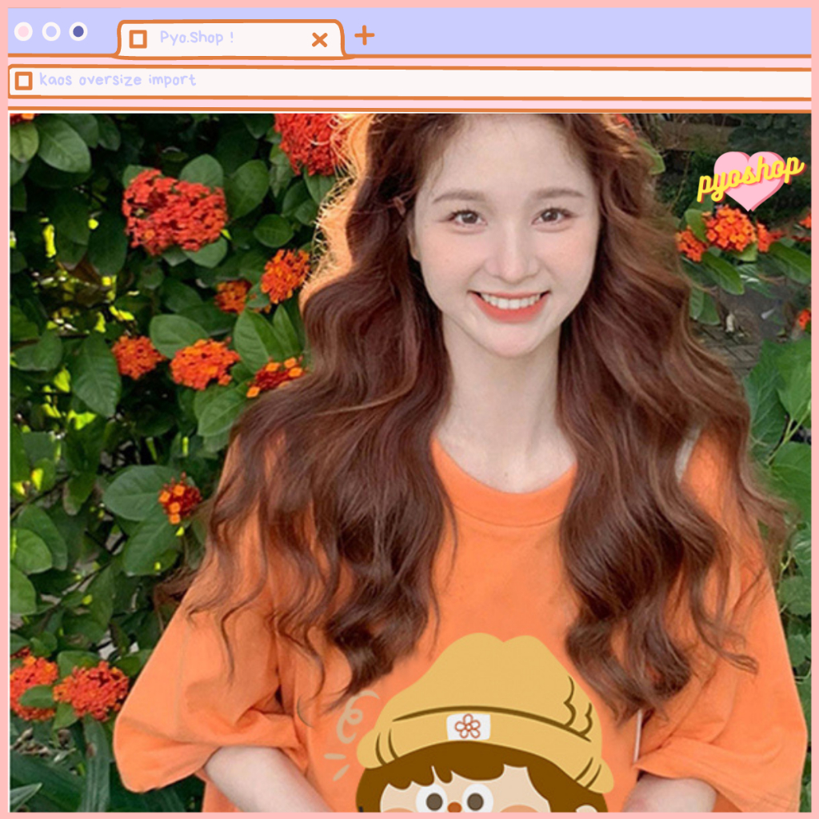Click the empty right side of the address bar
819x819 pixels.
click(x=520, y=82)
